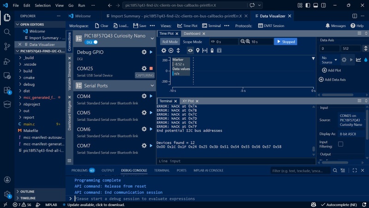Toggle the eye visibility icon in plot toolbar

(x=190, y=50)
